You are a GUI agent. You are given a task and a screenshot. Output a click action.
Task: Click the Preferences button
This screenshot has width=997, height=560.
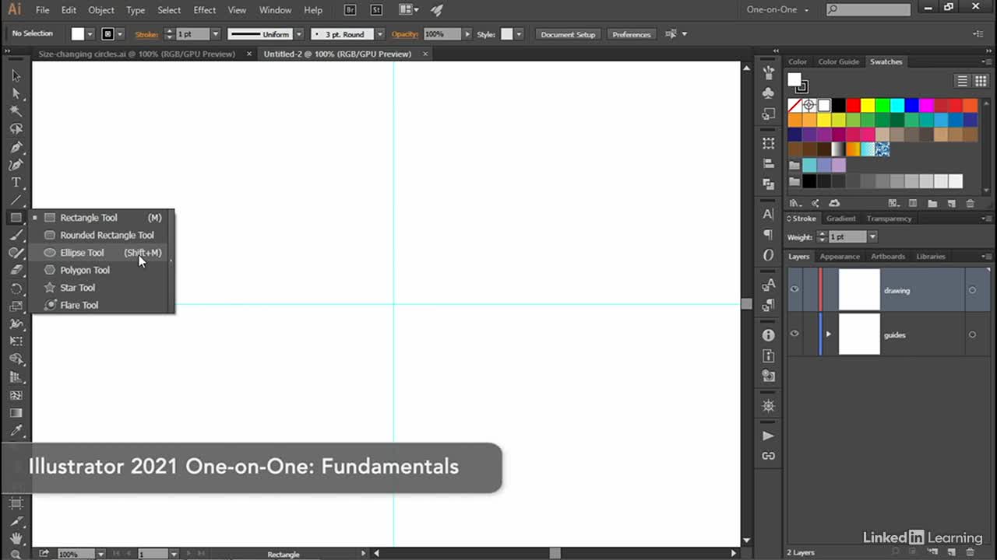coord(631,34)
